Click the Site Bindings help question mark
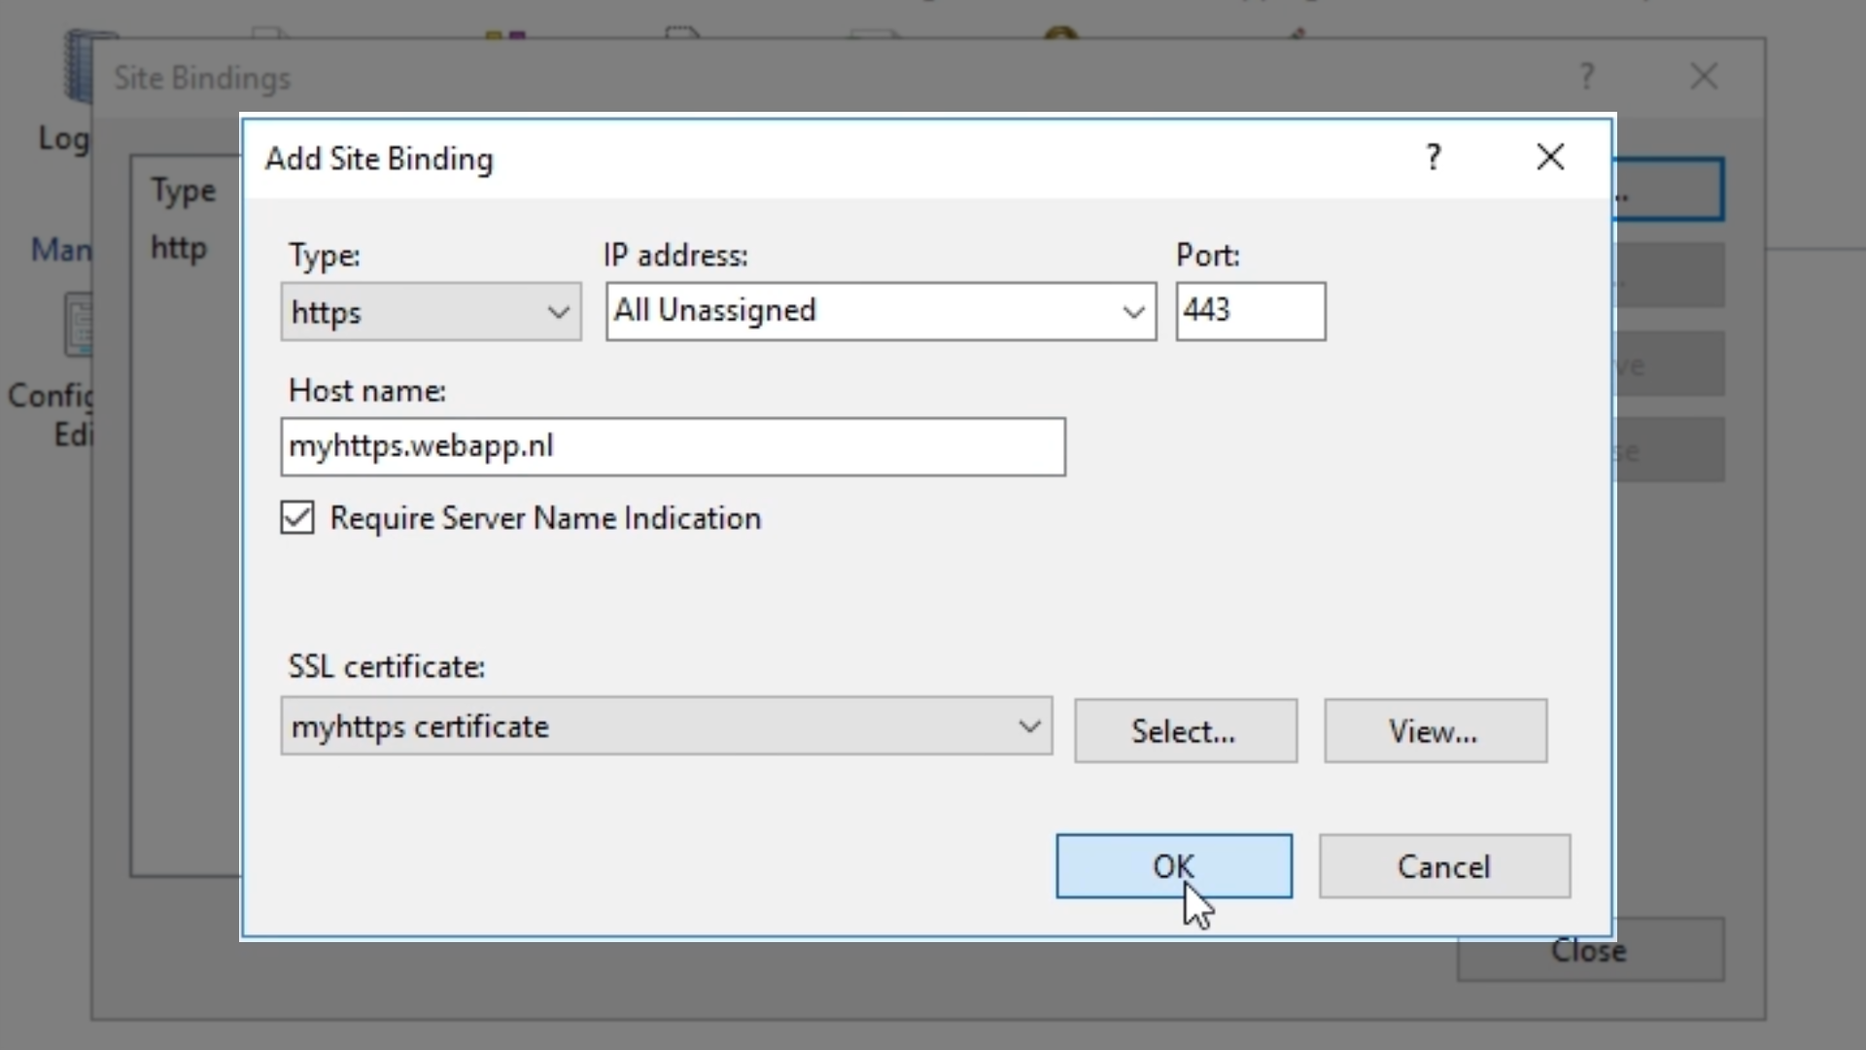This screenshot has height=1050, width=1866. pyautogui.click(x=1587, y=77)
